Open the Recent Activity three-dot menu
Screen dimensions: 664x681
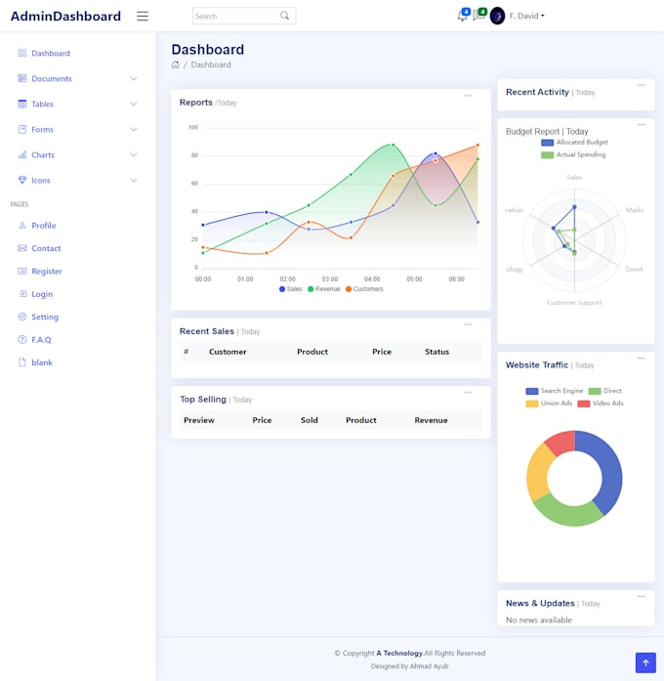[x=641, y=85]
